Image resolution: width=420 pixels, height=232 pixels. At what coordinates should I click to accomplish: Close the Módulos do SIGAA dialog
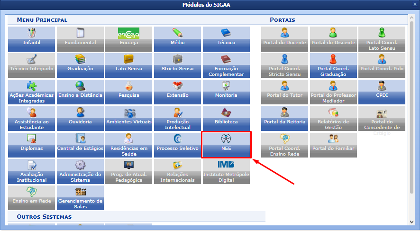click(x=415, y=4)
